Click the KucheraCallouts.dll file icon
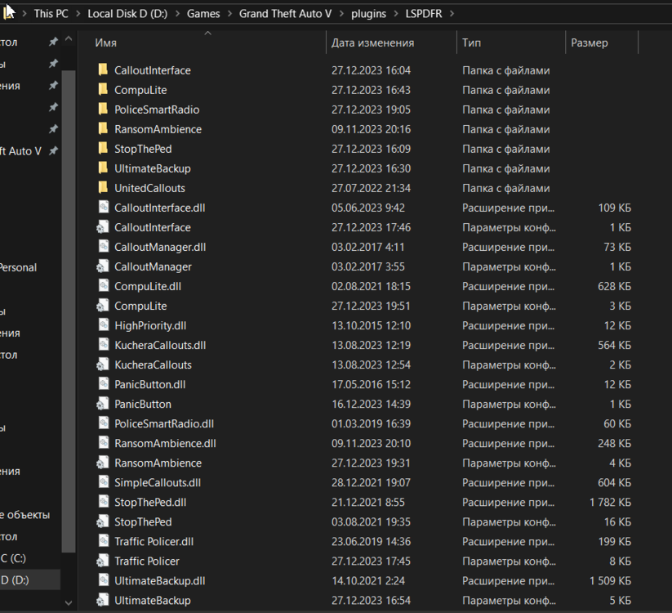This screenshot has width=672, height=613. (x=103, y=345)
